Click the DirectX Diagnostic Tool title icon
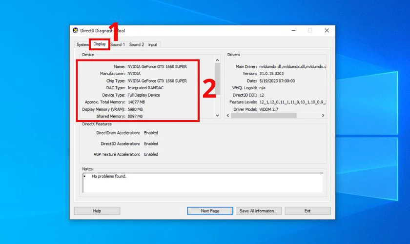 click(75, 30)
